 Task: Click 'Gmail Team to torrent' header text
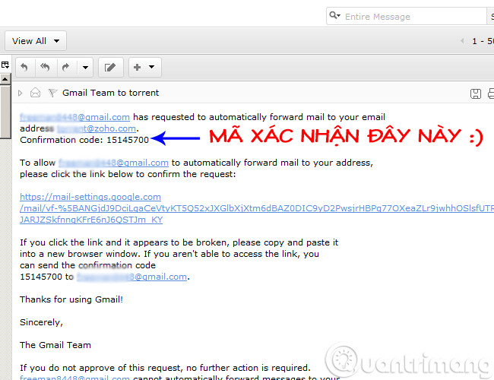coord(111,93)
